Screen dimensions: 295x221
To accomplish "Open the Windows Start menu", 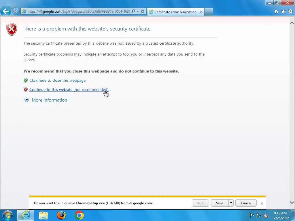I will pos(8,215).
